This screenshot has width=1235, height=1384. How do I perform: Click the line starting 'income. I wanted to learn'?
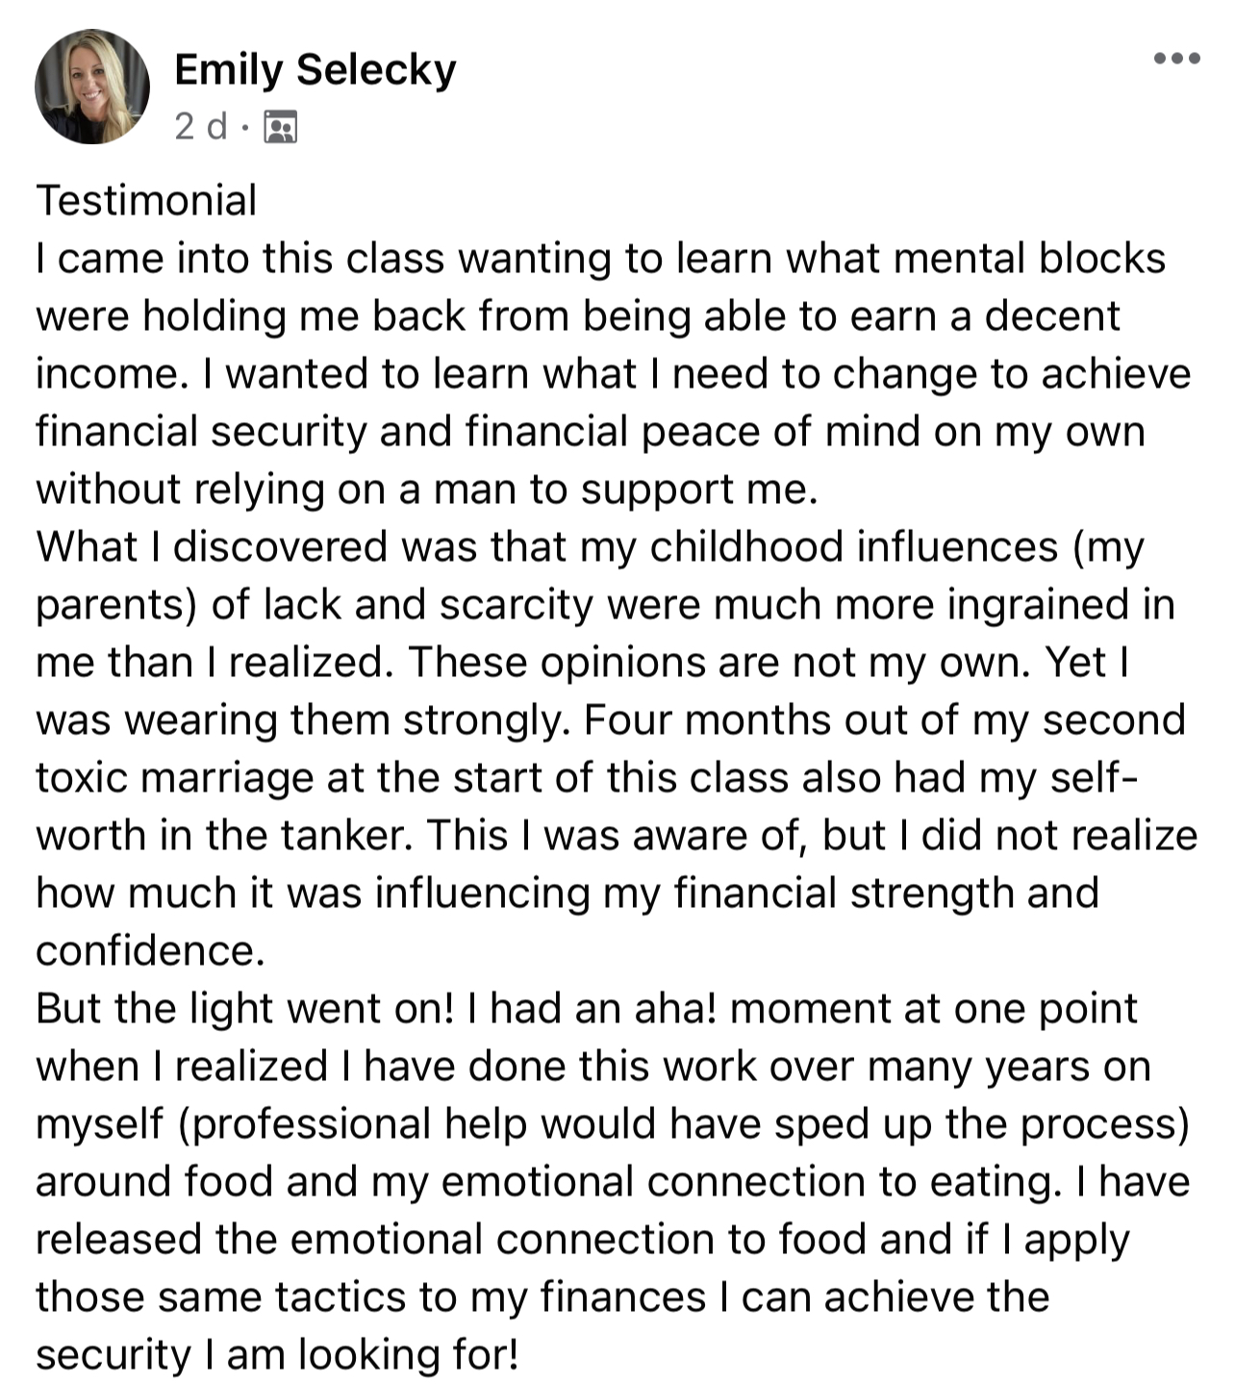pyautogui.click(x=613, y=373)
